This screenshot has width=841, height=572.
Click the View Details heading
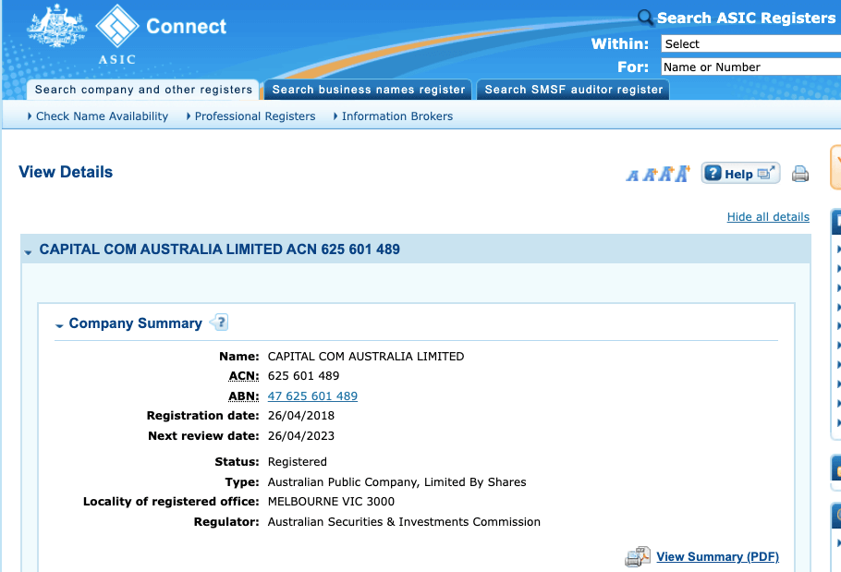[x=66, y=172]
